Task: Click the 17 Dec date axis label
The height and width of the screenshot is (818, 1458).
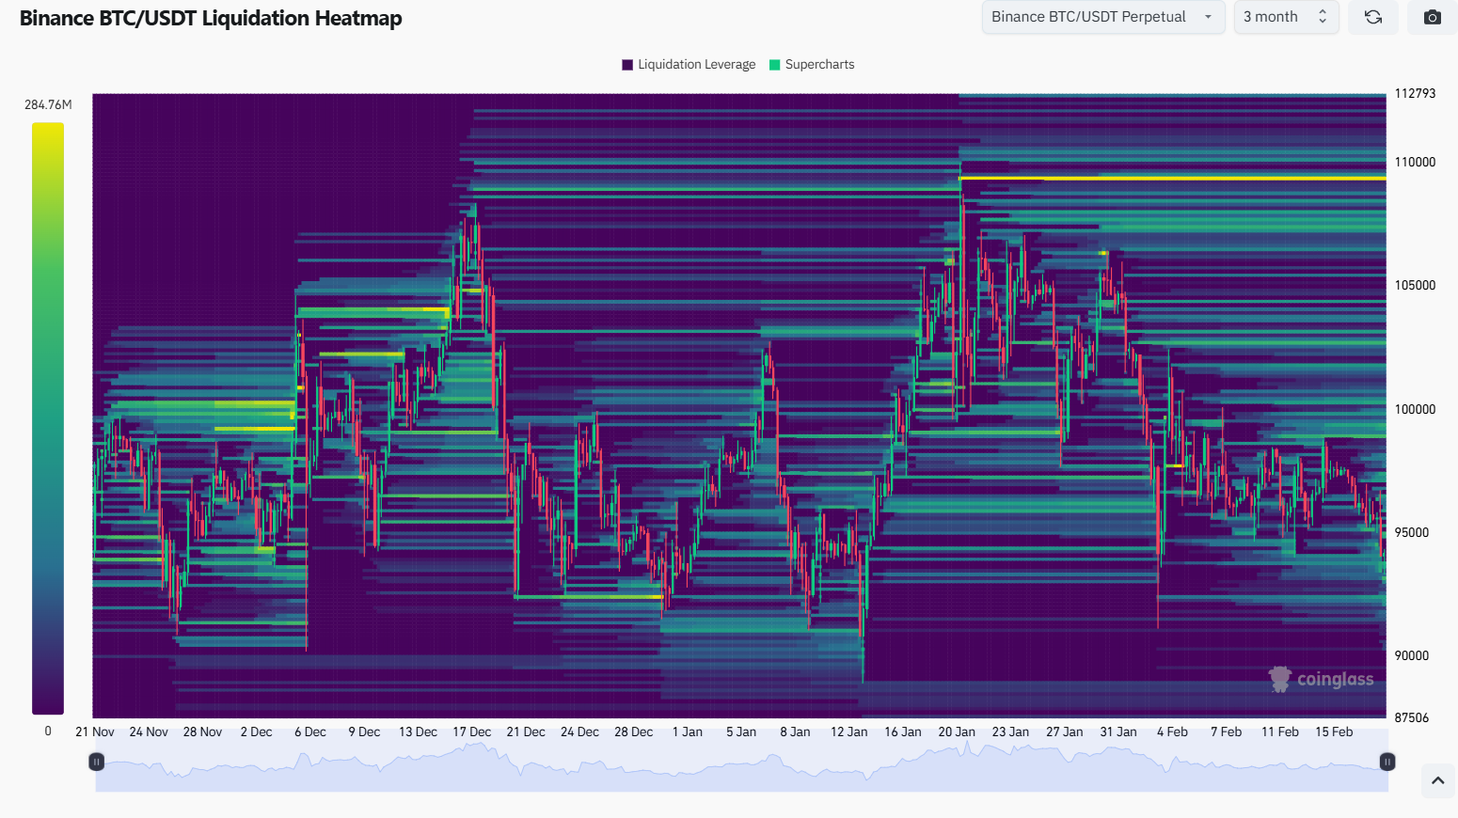Action: point(472,732)
